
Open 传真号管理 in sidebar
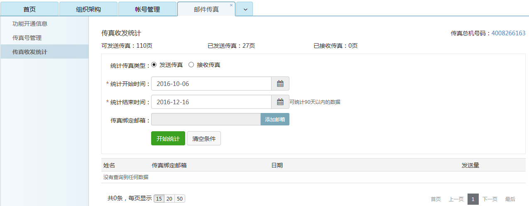(x=27, y=38)
